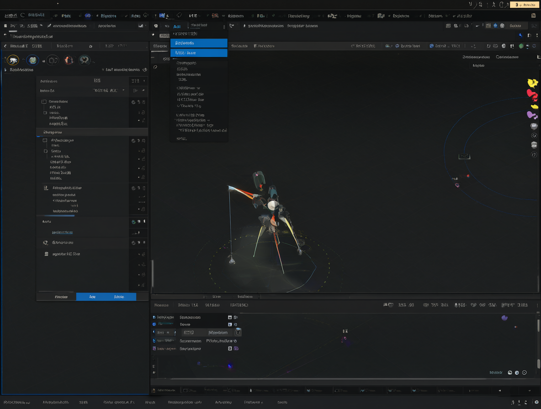Click the ringed circle icon at timeline bottom right
The image size is (541, 409).
coord(525,372)
